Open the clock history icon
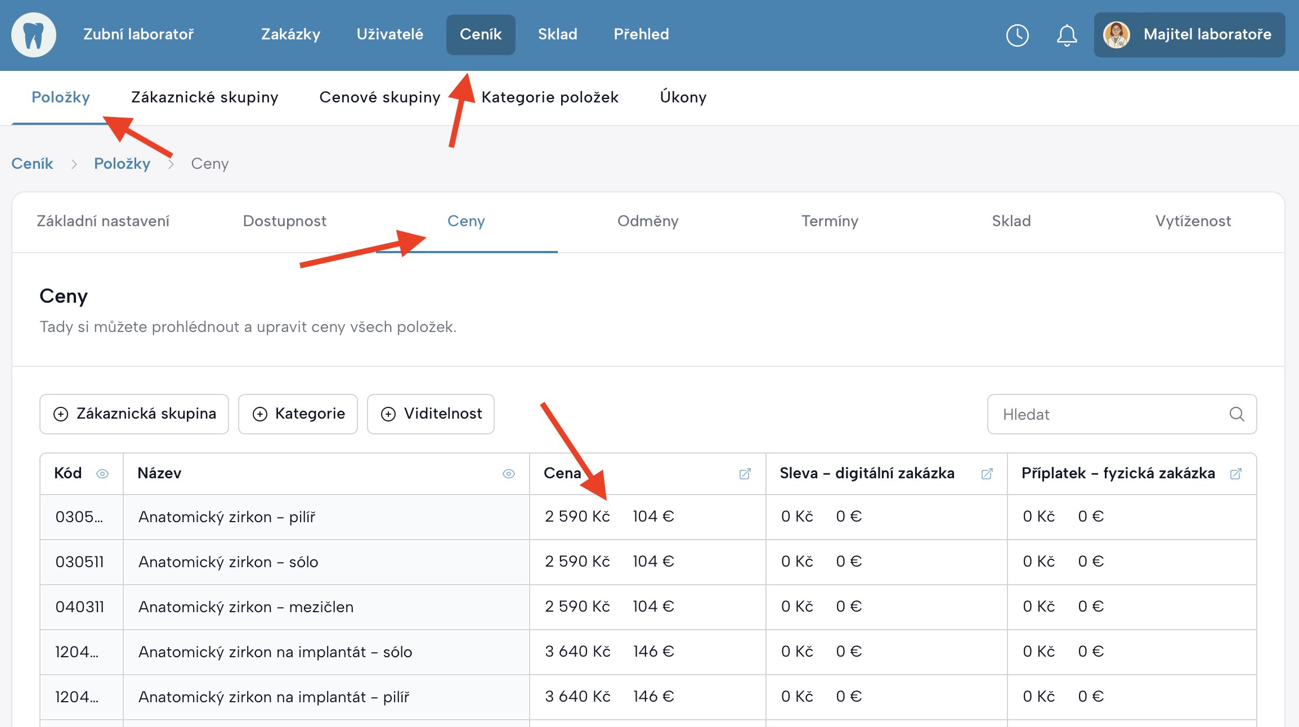The width and height of the screenshot is (1299, 727). point(1017,35)
